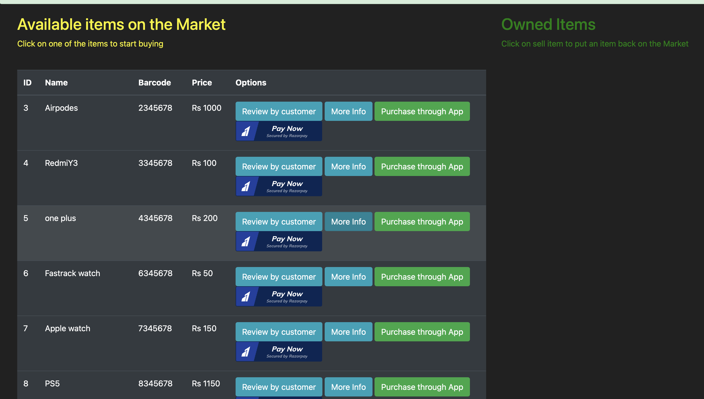Screen dimensions: 704x399
Task: Click Pay Now text for Fastrack watch
Action: [287, 294]
